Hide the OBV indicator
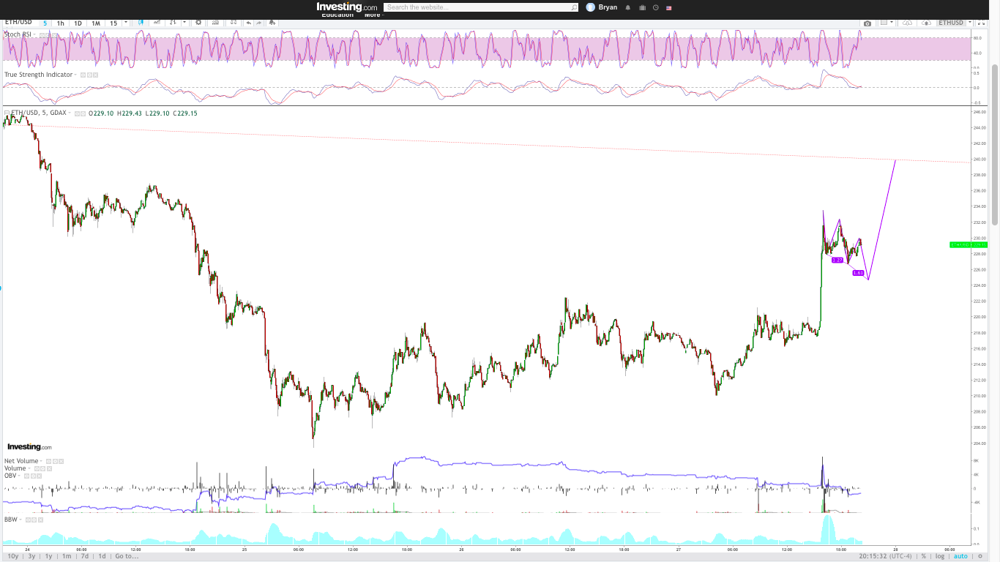The width and height of the screenshot is (1000, 562). click(26, 476)
